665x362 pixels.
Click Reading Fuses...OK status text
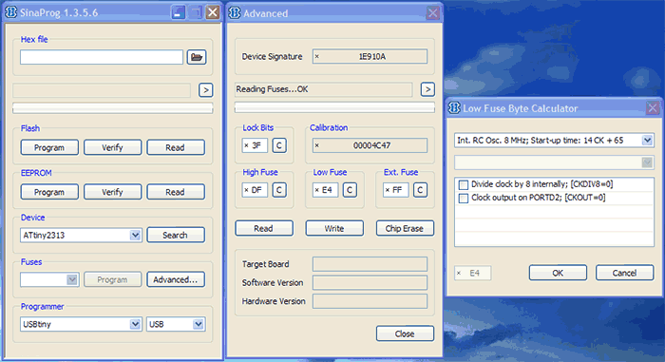pos(273,89)
